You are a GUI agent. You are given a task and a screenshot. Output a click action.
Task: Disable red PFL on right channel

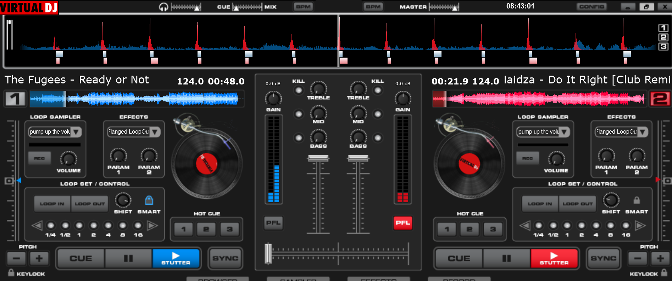(x=403, y=223)
